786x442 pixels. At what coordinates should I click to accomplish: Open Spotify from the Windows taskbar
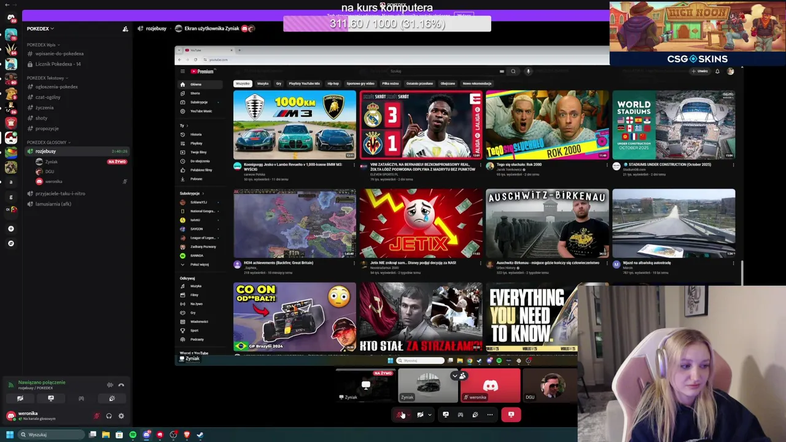point(133,435)
